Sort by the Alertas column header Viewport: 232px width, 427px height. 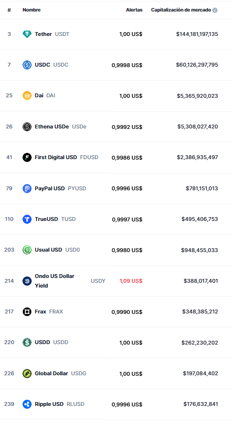134,10
